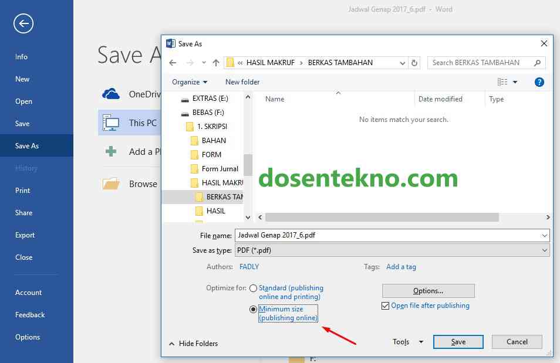Image resolution: width=560 pixels, height=363 pixels.
Task: Click the Cancel button
Action: click(x=517, y=342)
